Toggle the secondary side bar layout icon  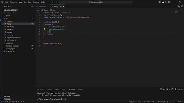(x=166, y=2)
